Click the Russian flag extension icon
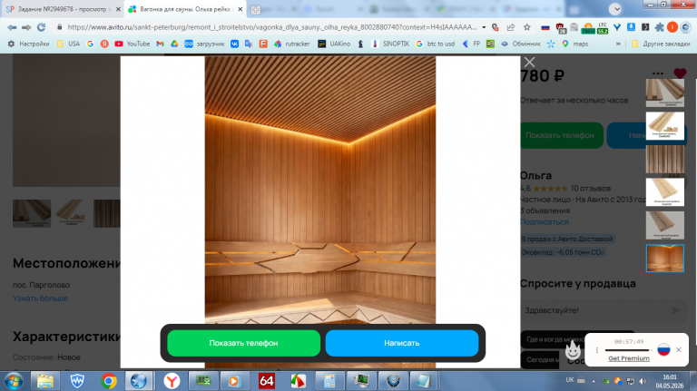Screen dimensions: 697x391 [545, 27]
